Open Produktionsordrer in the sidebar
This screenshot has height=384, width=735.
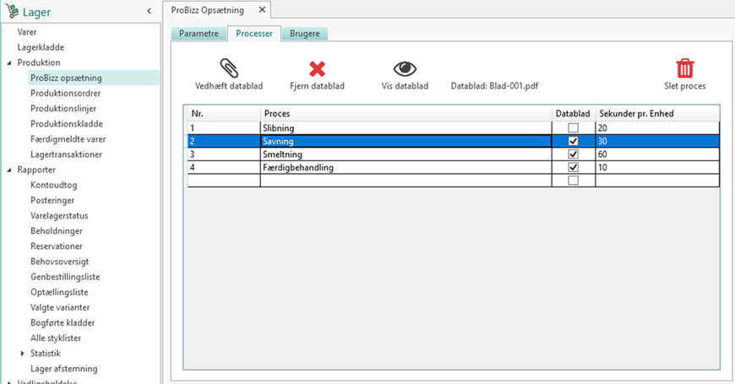(66, 93)
